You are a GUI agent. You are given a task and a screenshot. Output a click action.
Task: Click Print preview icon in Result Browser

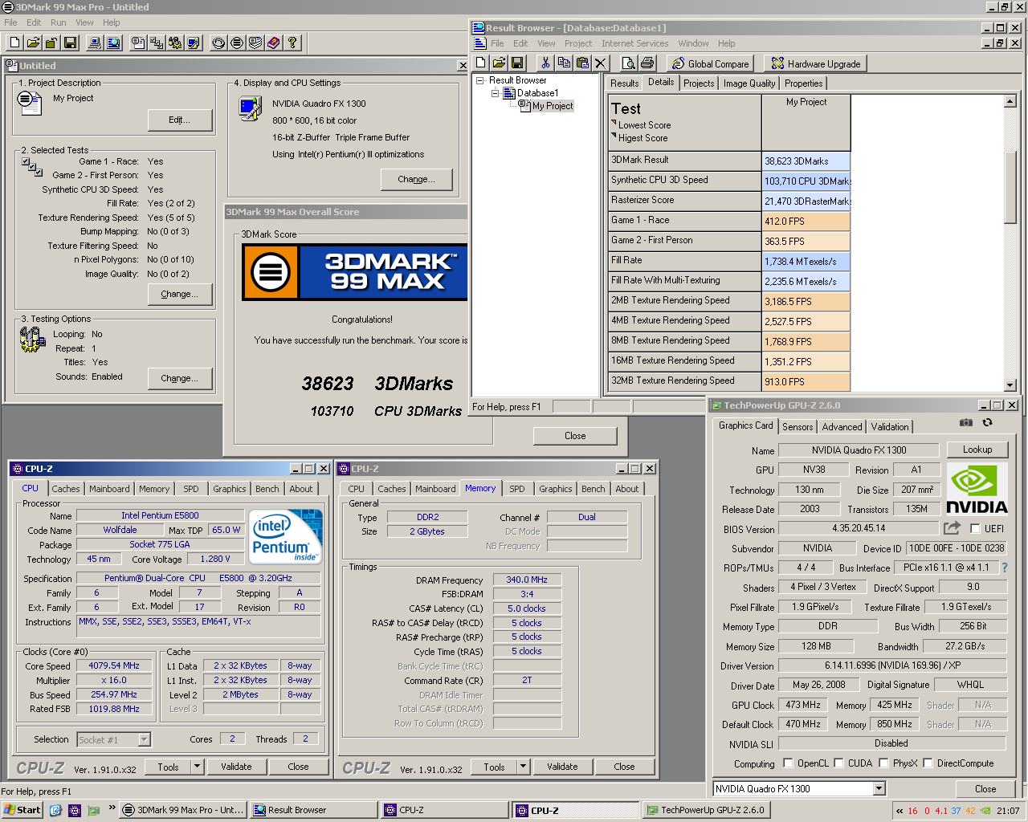[629, 63]
